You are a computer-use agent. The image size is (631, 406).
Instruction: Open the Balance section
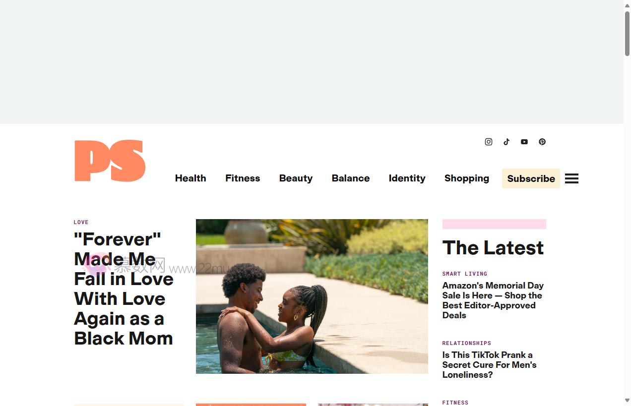[351, 178]
